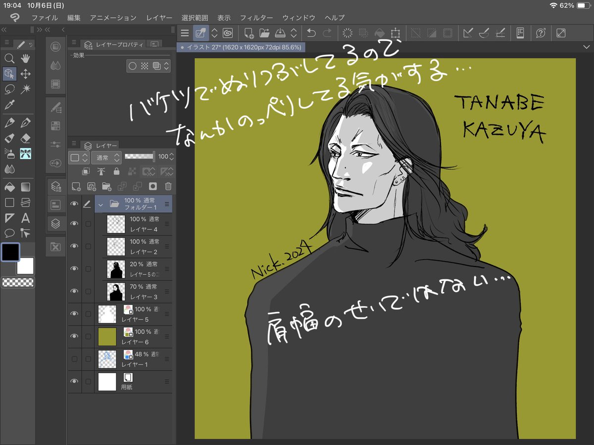Viewport: 594px width, 445px height.
Task: Select the Magnifying glass zoom tool
Action: (x=9, y=59)
